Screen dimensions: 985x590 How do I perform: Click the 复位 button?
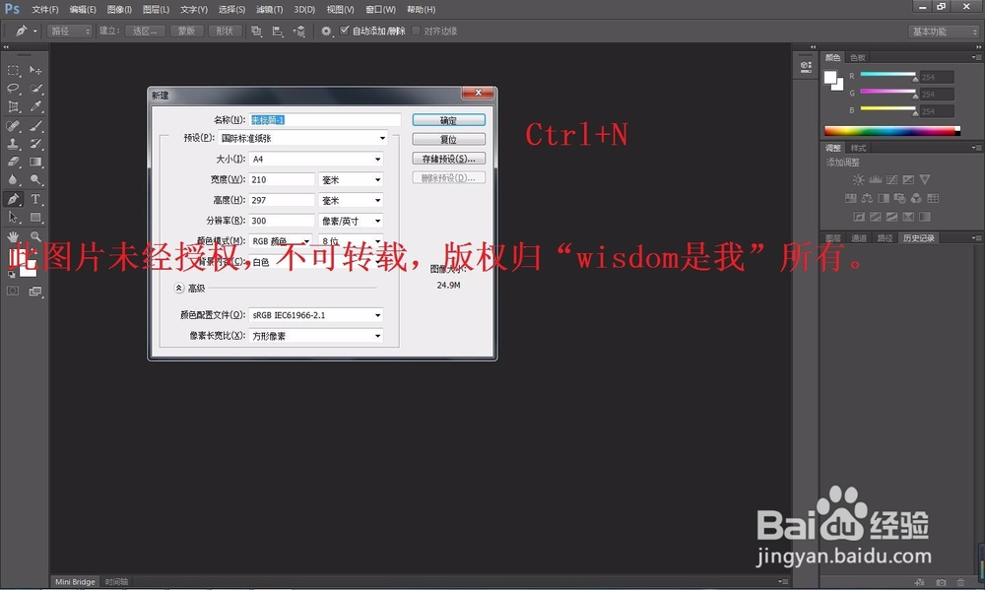click(448, 140)
